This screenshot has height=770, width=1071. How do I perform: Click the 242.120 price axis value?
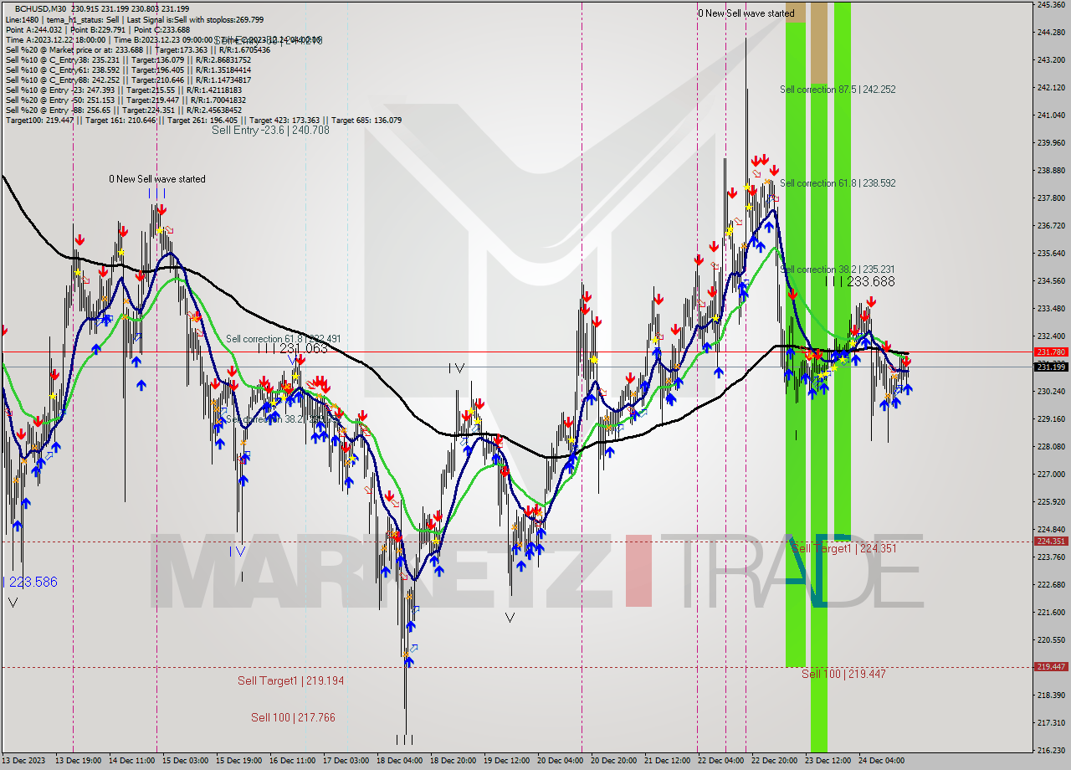pos(1051,88)
